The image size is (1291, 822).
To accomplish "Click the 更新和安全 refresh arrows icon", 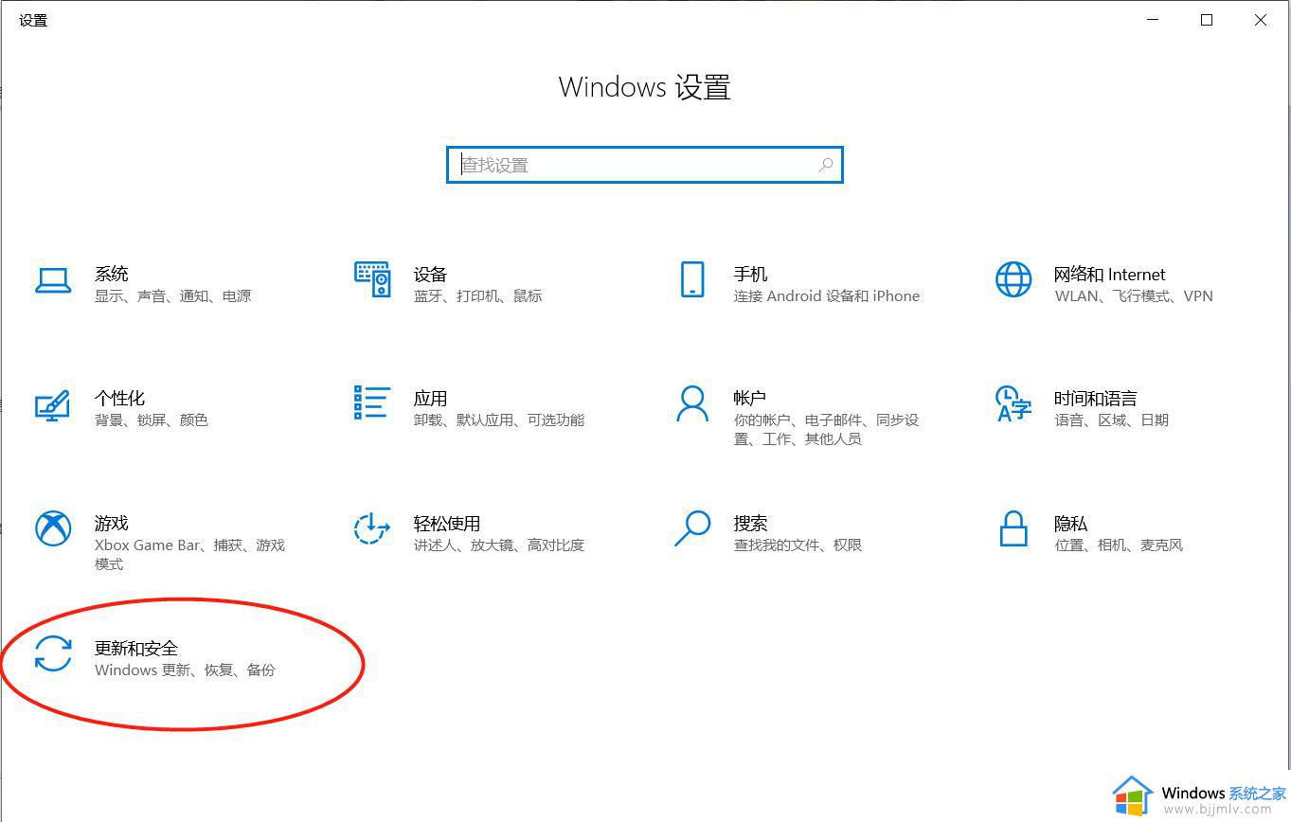I will pos(53,653).
